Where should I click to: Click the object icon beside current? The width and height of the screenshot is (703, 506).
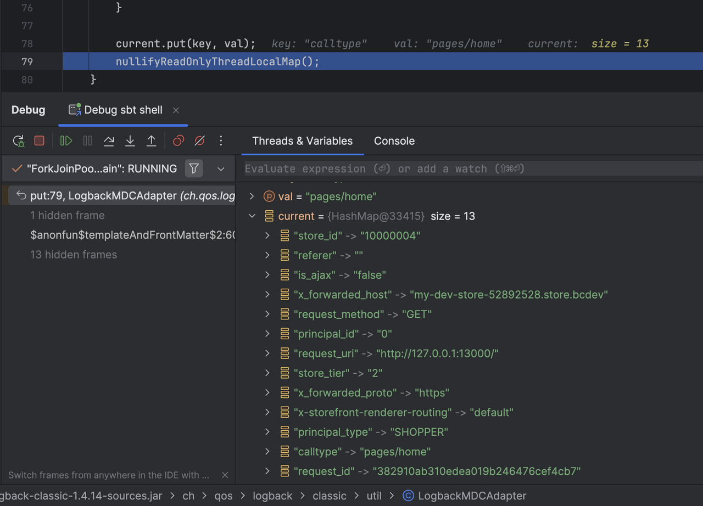(x=269, y=216)
